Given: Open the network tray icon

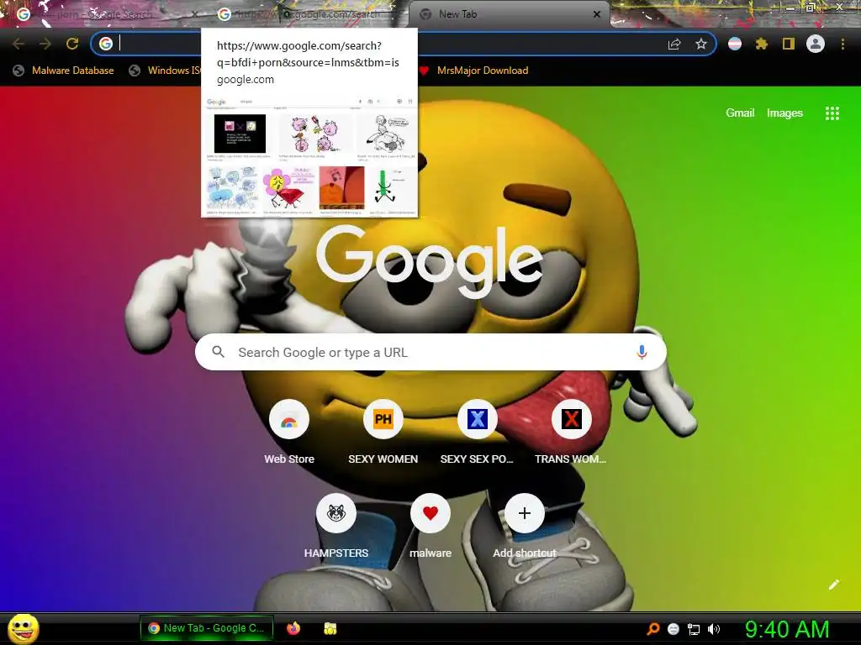Looking at the screenshot, I should click(x=694, y=629).
